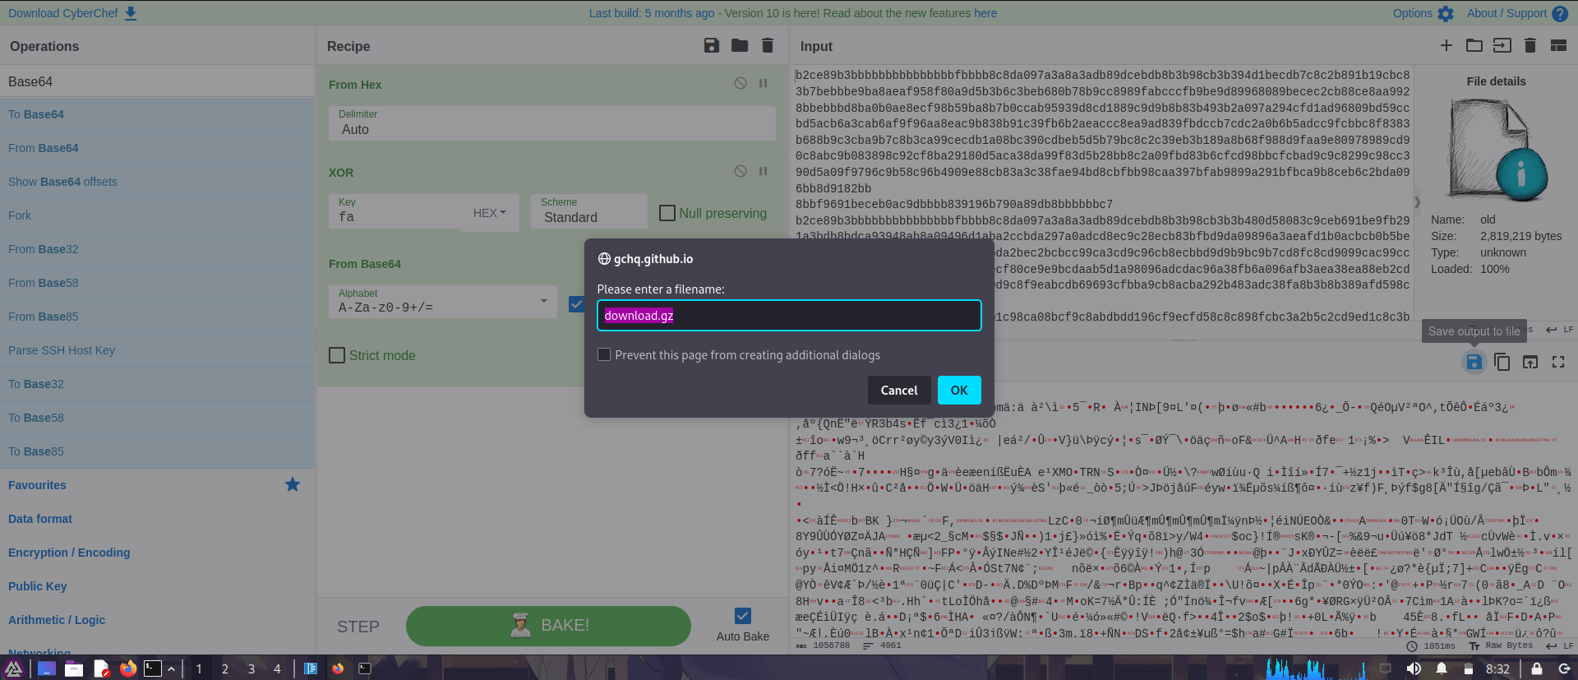The width and height of the screenshot is (1578, 680).
Task: Select the From Base64 operation
Action: coord(157,148)
